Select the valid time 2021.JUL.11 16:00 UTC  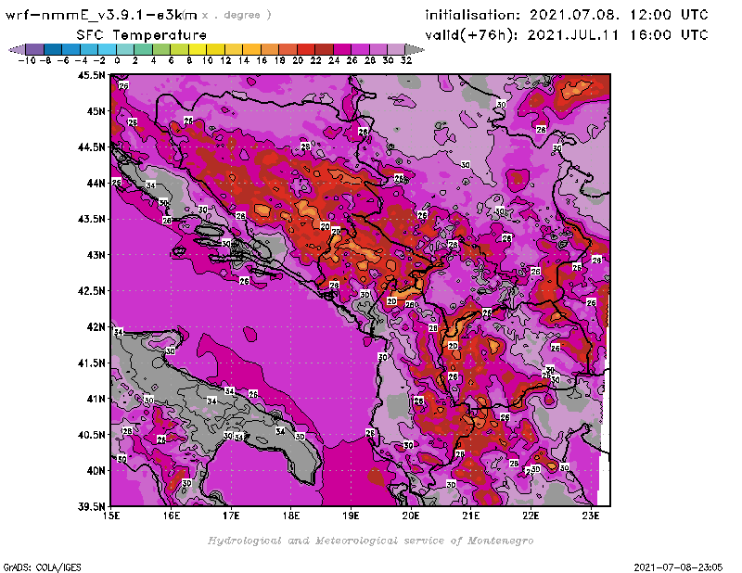click(618, 35)
